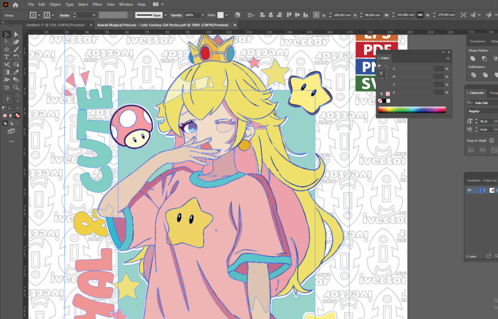Click the Unite shape mode in Pathfinder

(x=473, y=58)
